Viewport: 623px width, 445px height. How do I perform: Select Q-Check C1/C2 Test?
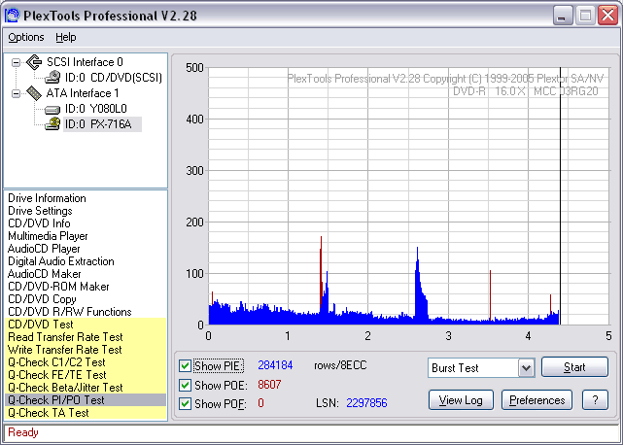pyautogui.click(x=86, y=362)
